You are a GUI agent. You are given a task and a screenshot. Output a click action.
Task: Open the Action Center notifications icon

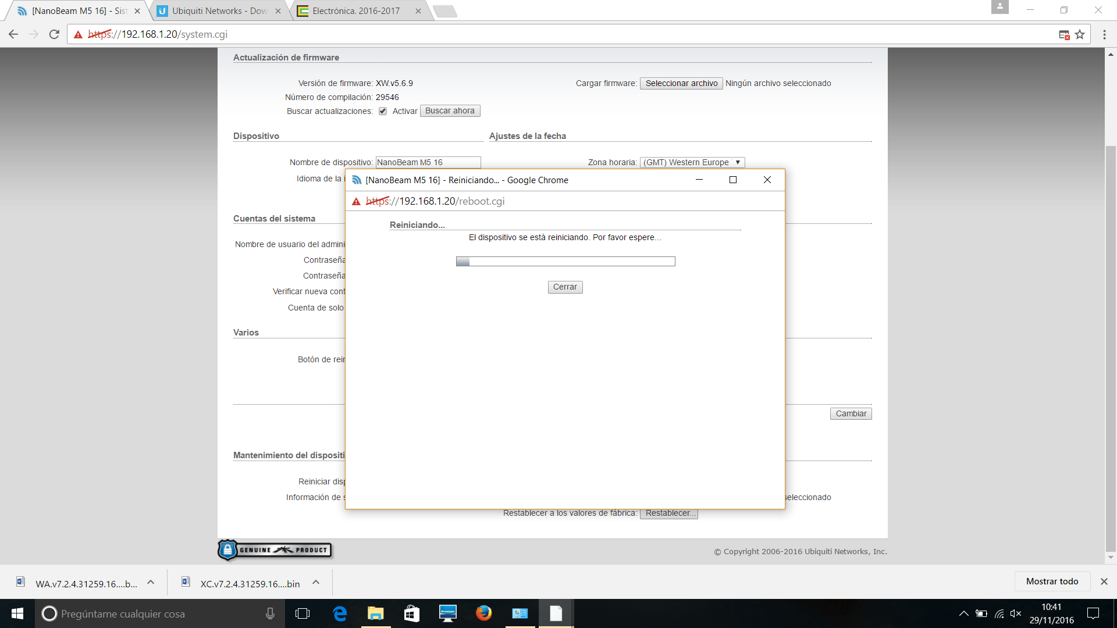1093,613
